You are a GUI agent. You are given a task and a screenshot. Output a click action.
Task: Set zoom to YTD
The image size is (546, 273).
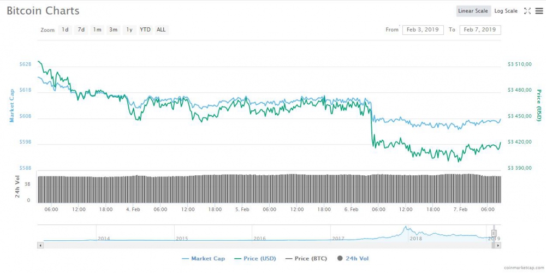145,30
